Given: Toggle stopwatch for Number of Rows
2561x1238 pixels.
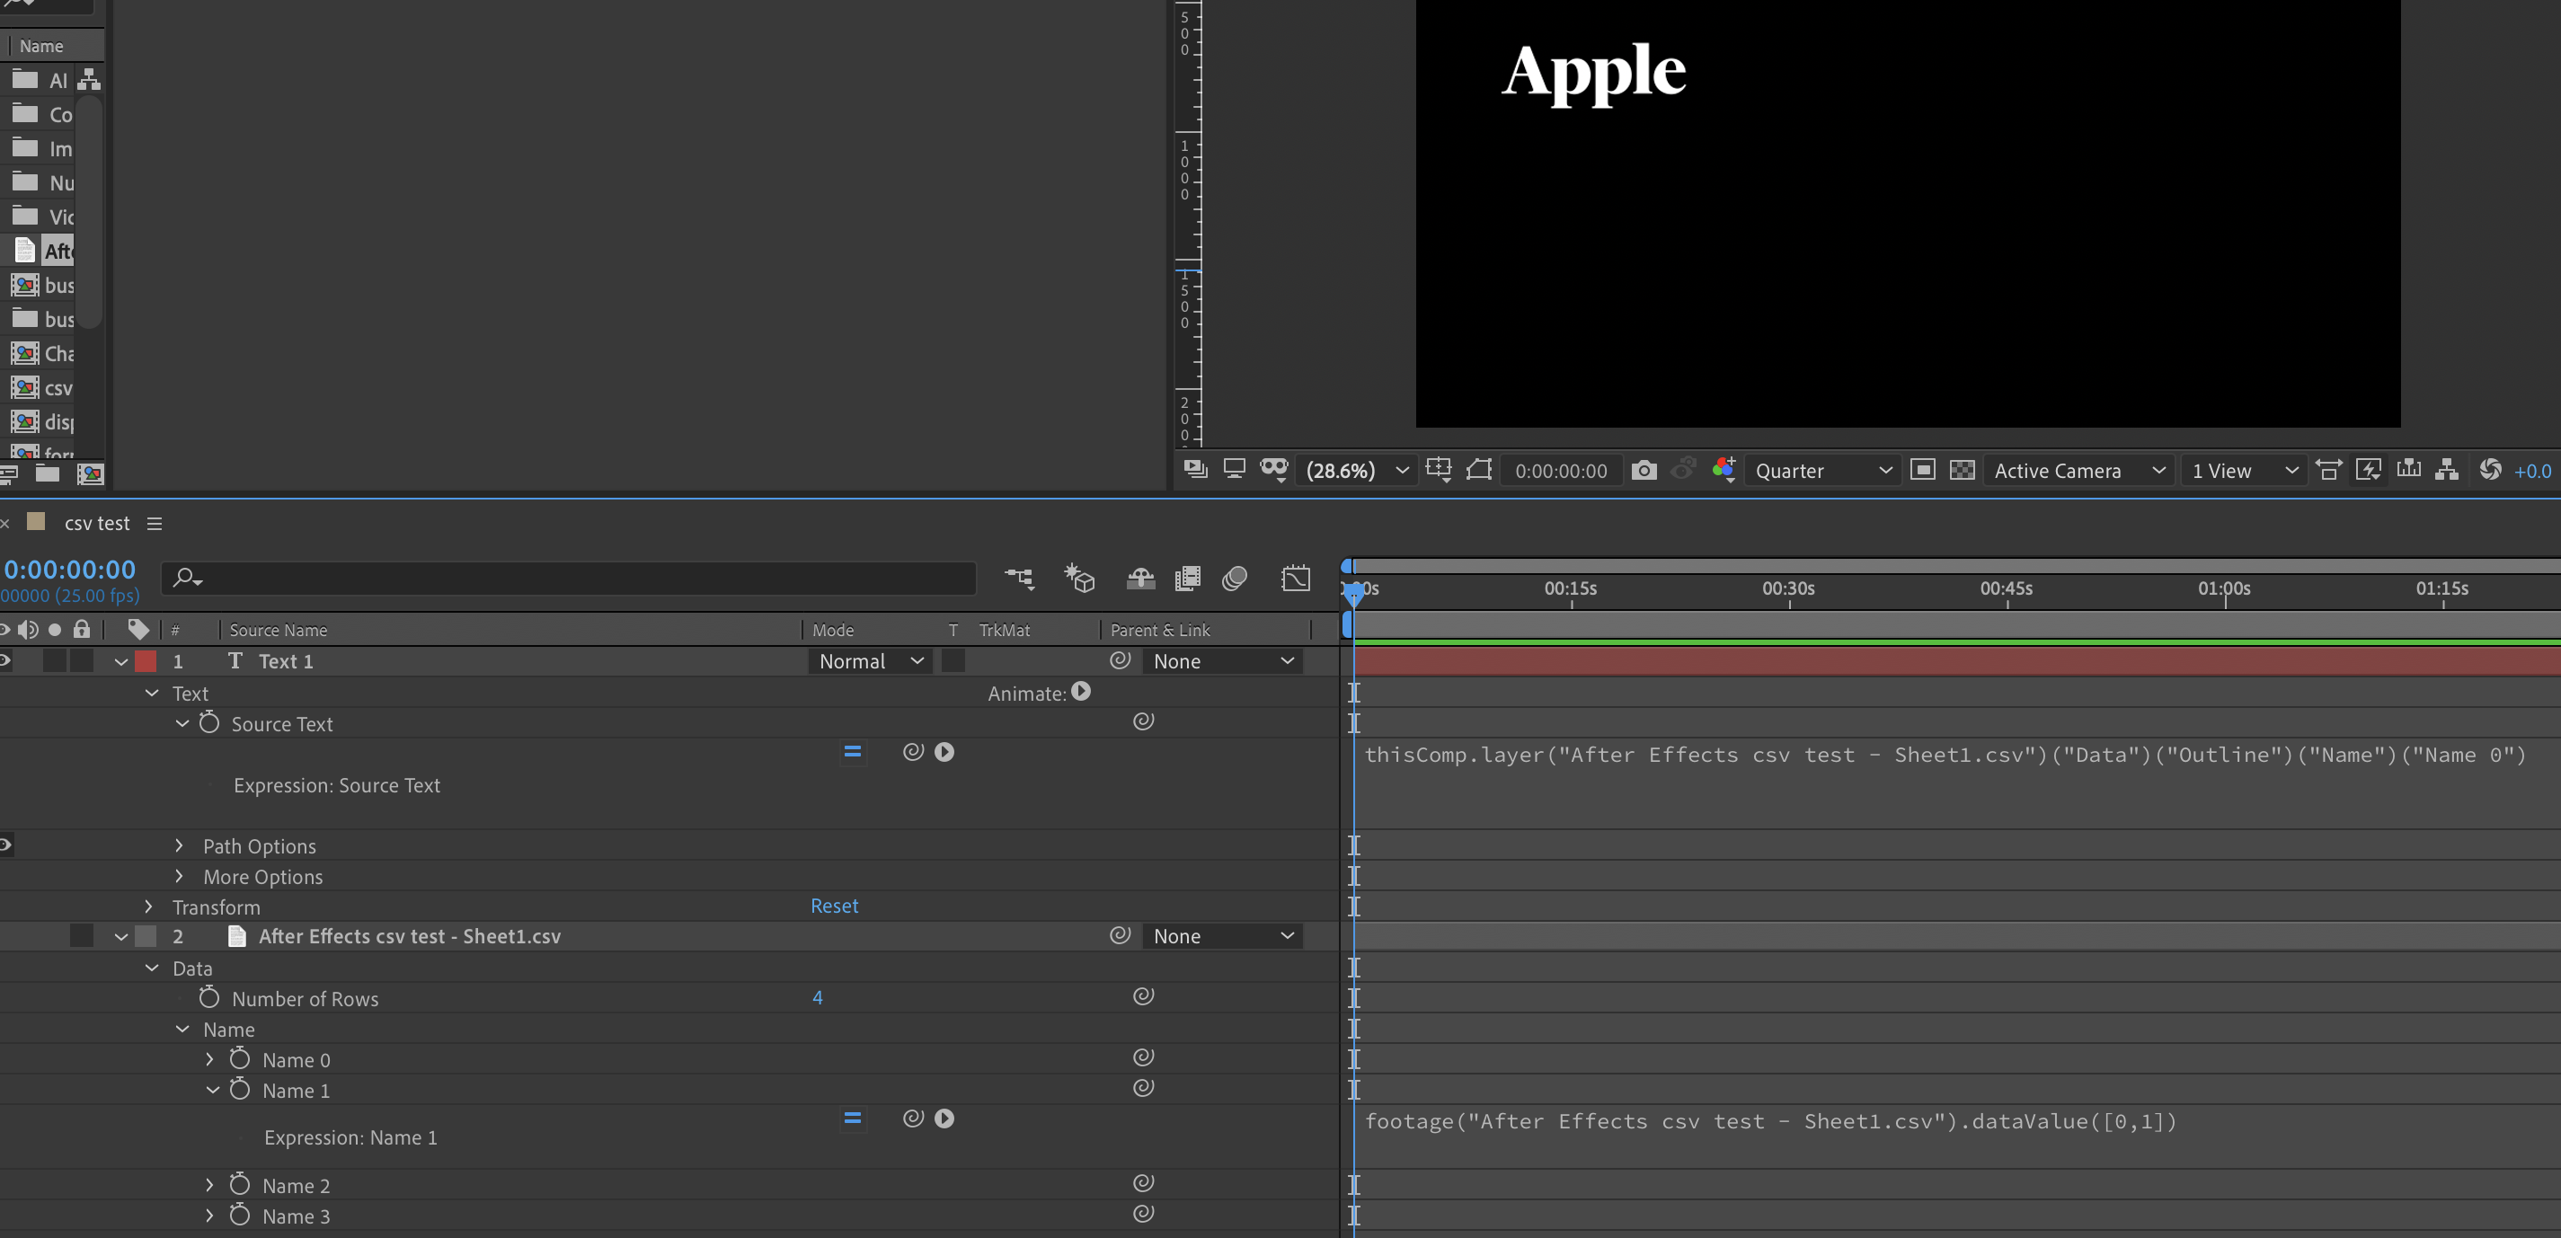Looking at the screenshot, I should [x=208, y=996].
